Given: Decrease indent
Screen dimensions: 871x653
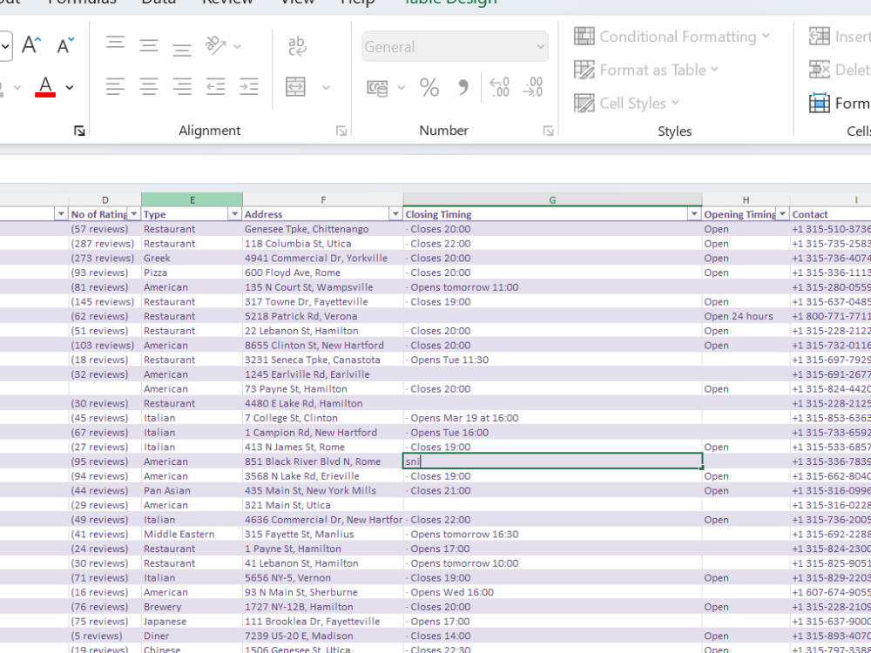Looking at the screenshot, I should click(x=215, y=86).
